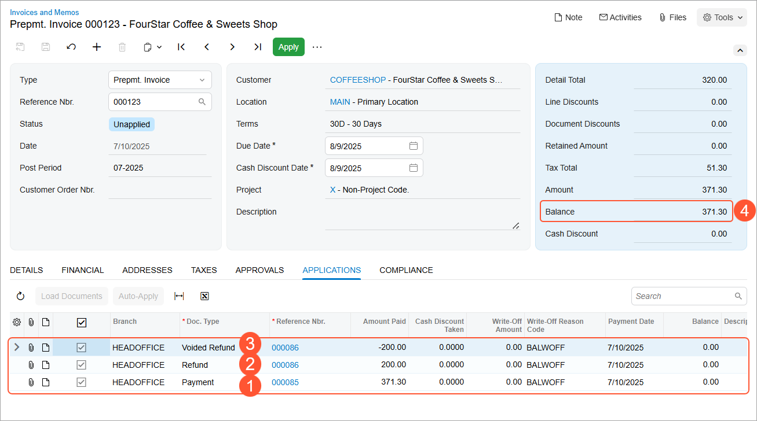Open Due Date calendar picker

(x=414, y=146)
